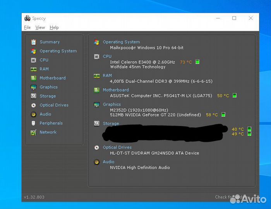Viewport: 271px width, 209px height.
Task: Click the CPU chip icon in sidebar
Action: pos(34,60)
